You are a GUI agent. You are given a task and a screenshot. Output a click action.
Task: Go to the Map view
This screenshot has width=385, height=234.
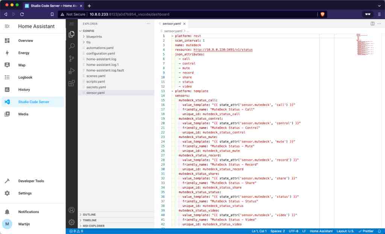tap(33, 65)
